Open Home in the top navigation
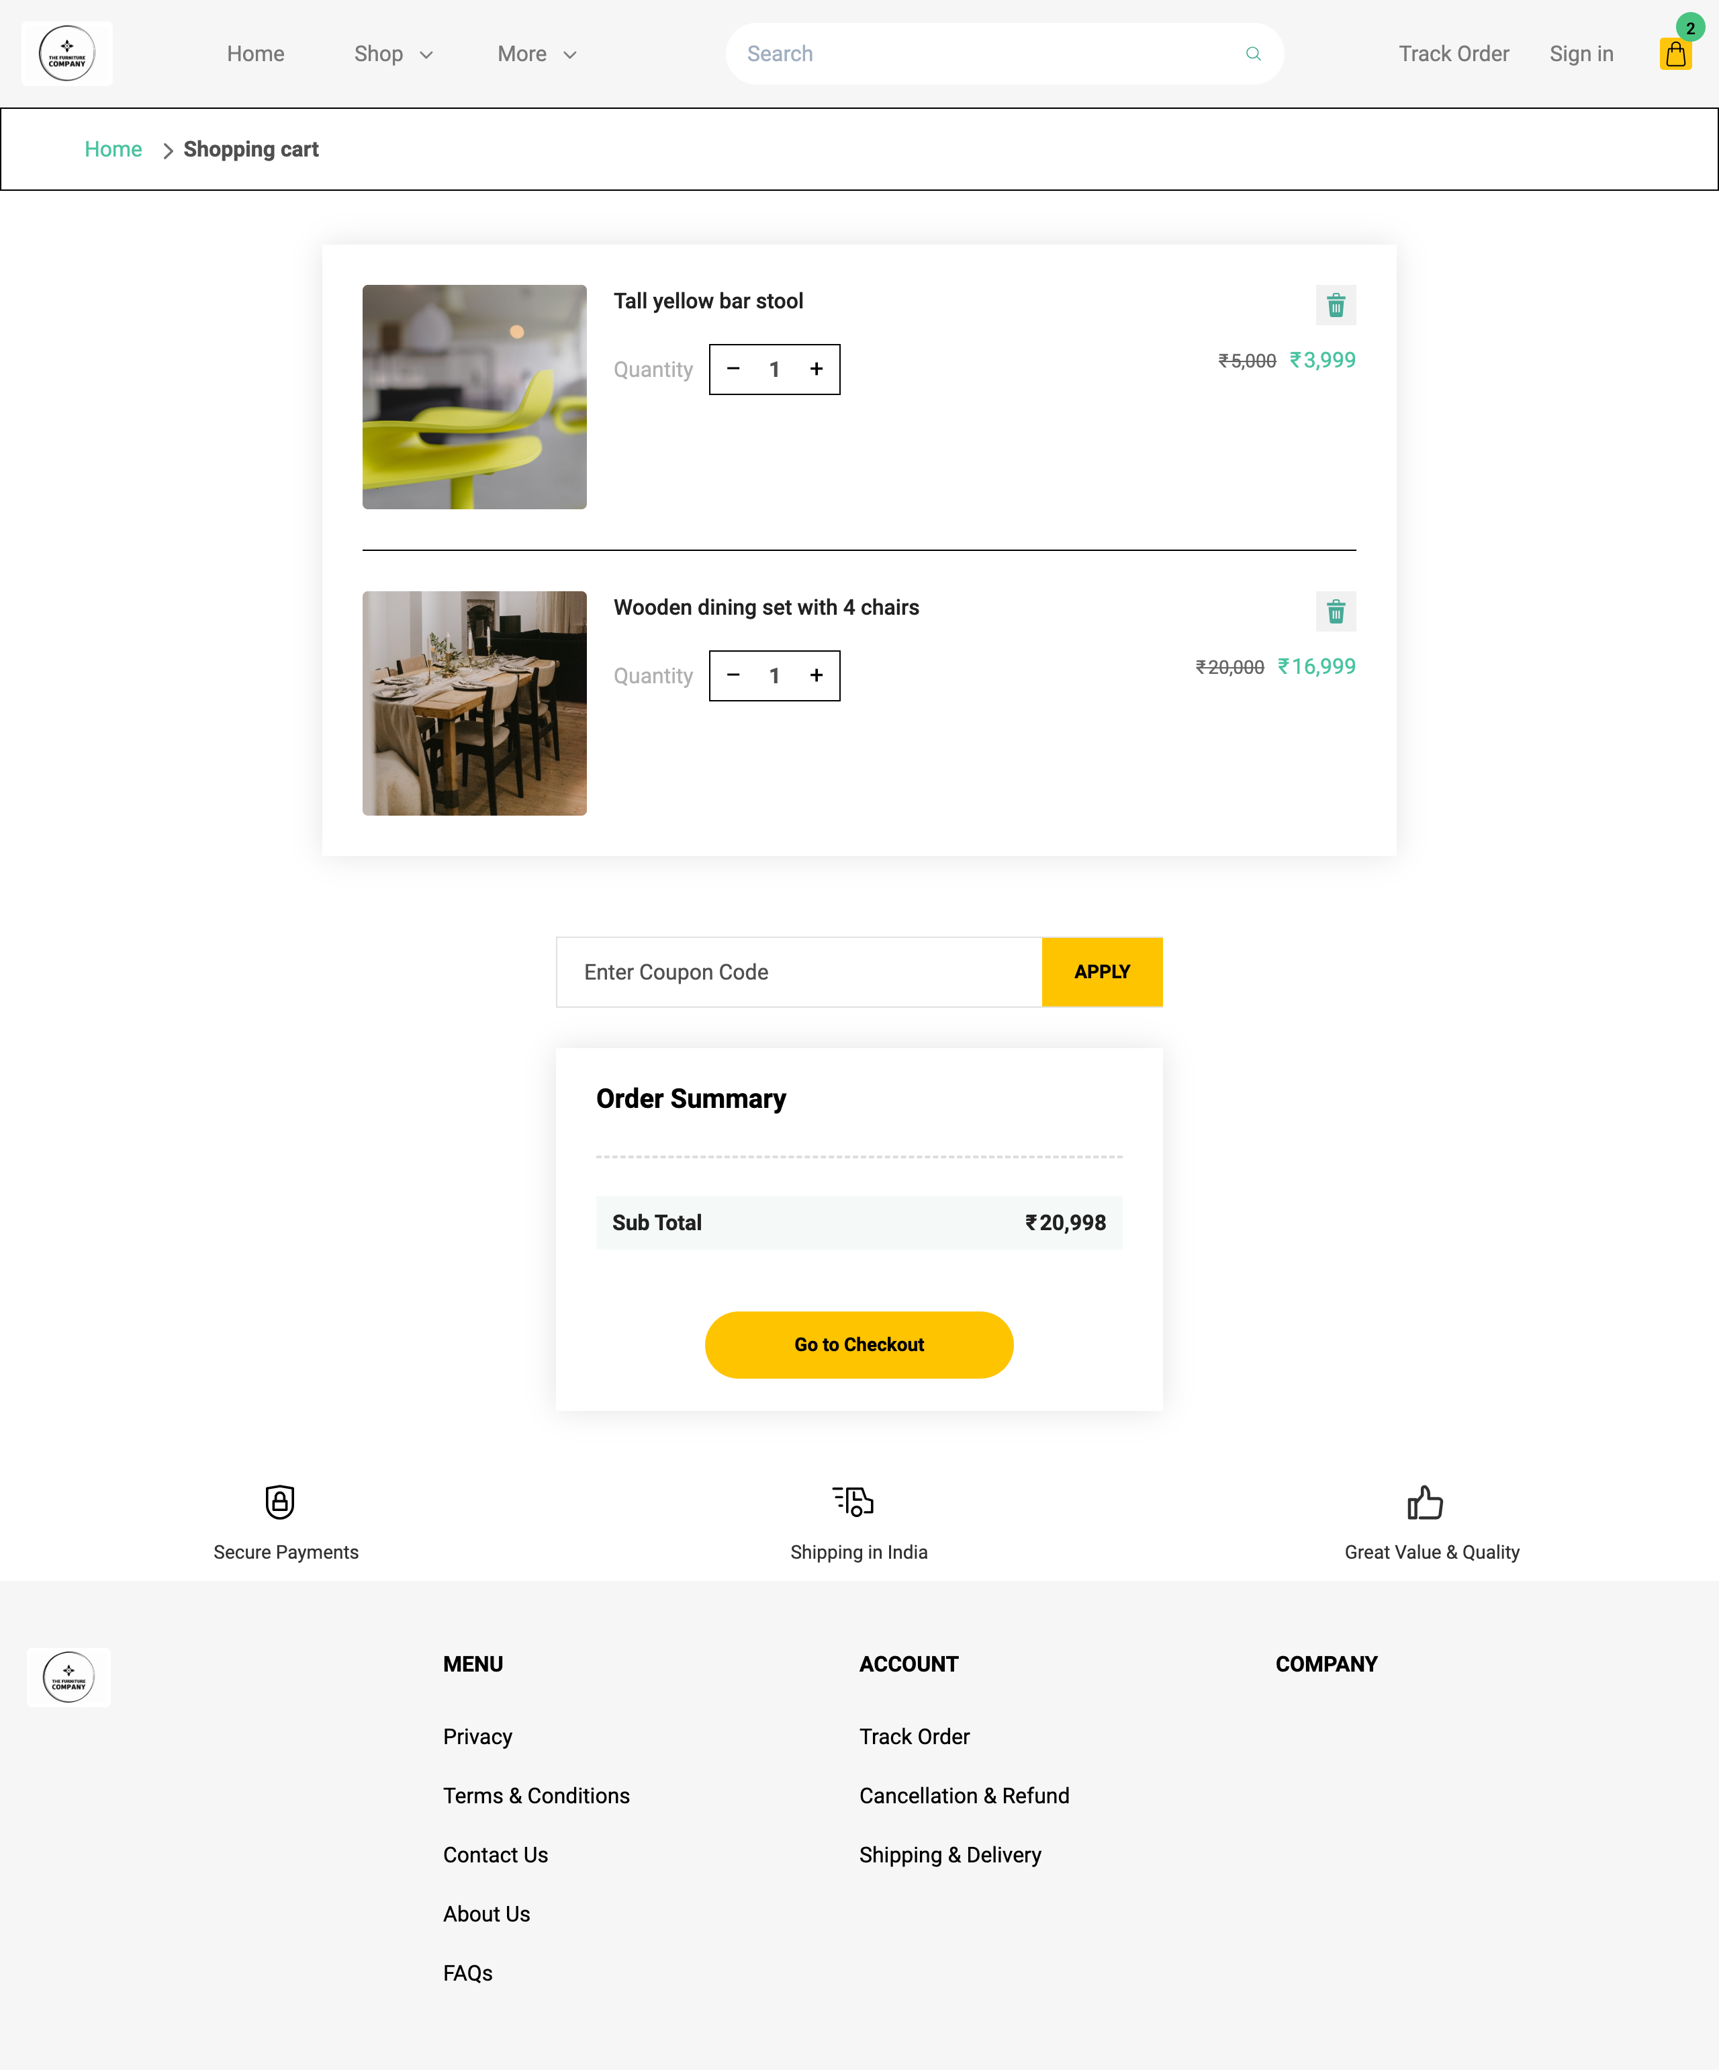 (255, 54)
